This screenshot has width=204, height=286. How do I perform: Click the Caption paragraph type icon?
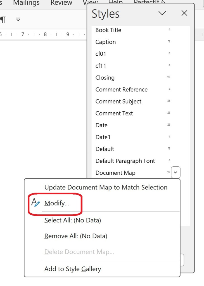tap(169, 42)
